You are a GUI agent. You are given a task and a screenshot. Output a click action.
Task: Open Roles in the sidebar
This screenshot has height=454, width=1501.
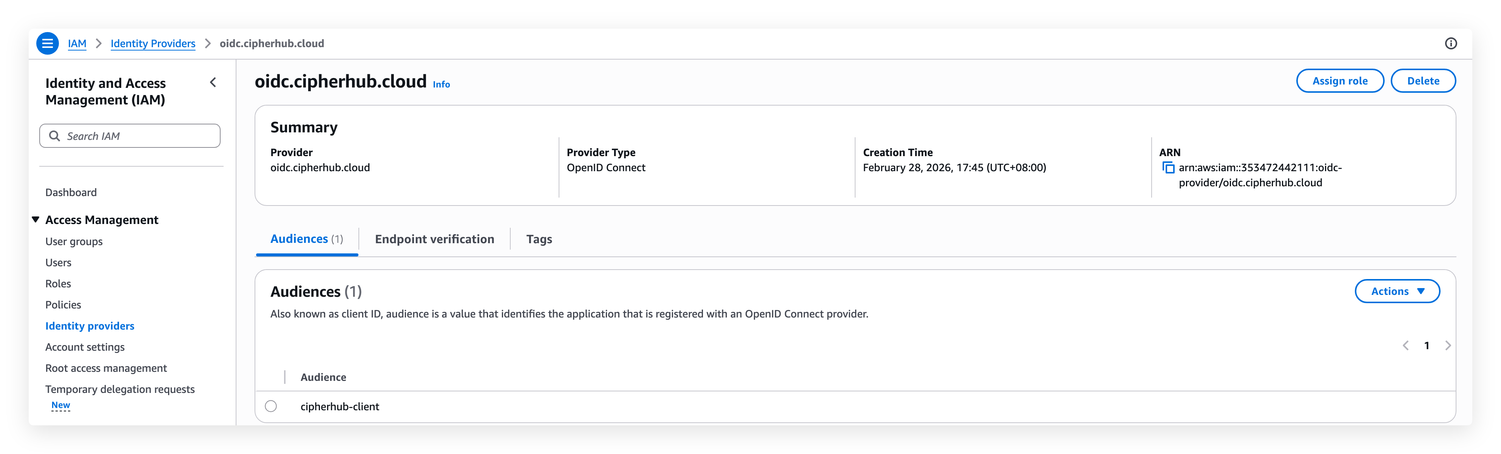58,284
